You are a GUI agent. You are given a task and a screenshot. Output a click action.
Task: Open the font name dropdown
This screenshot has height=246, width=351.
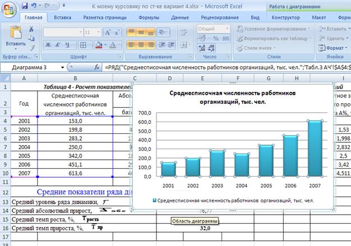[81, 33]
